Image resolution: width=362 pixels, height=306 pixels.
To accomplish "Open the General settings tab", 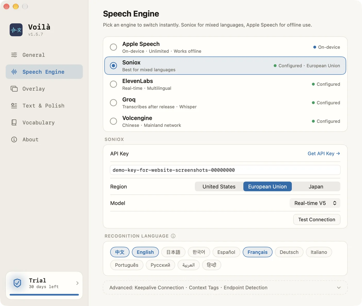I will click(x=44, y=55).
